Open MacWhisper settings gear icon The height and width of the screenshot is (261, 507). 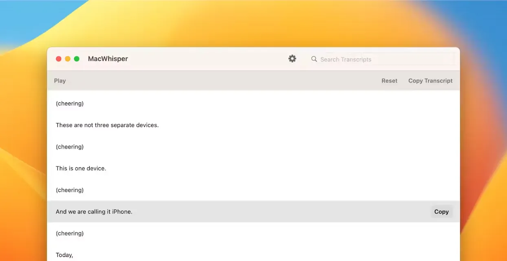click(292, 59)
